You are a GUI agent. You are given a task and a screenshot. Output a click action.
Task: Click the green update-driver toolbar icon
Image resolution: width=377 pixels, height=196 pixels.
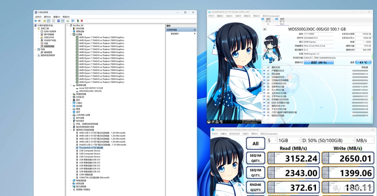78,21
